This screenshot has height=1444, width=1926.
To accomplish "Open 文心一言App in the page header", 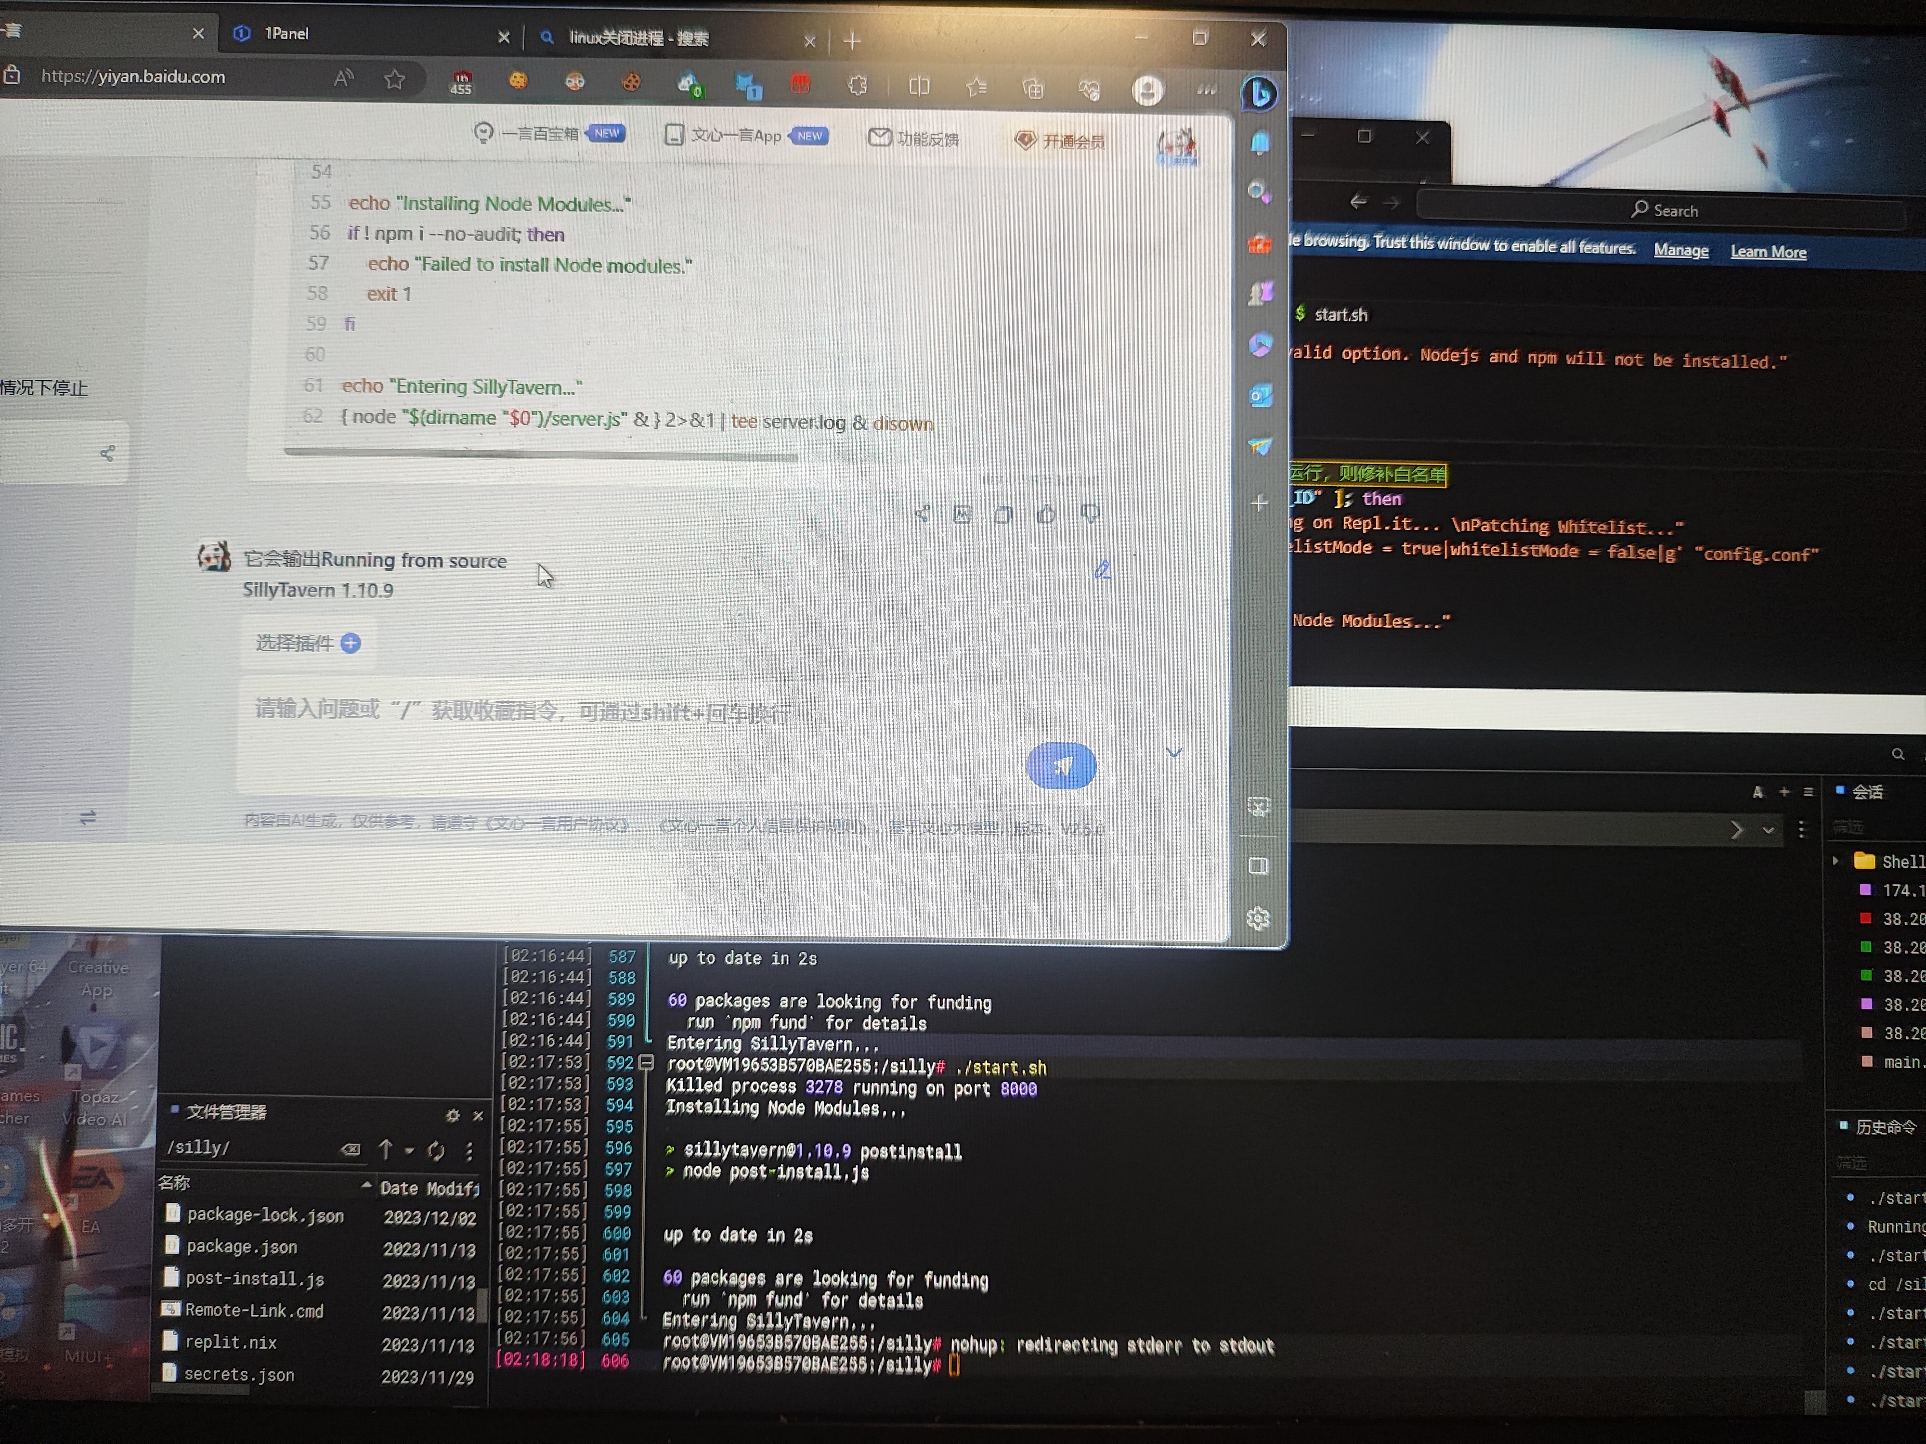I will [746, 136].
